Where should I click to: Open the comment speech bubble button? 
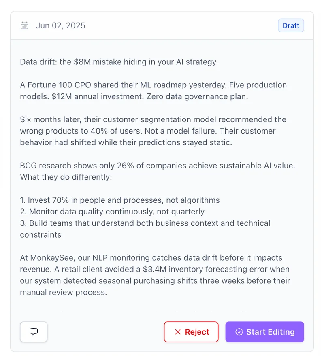(x=34, y=331)
